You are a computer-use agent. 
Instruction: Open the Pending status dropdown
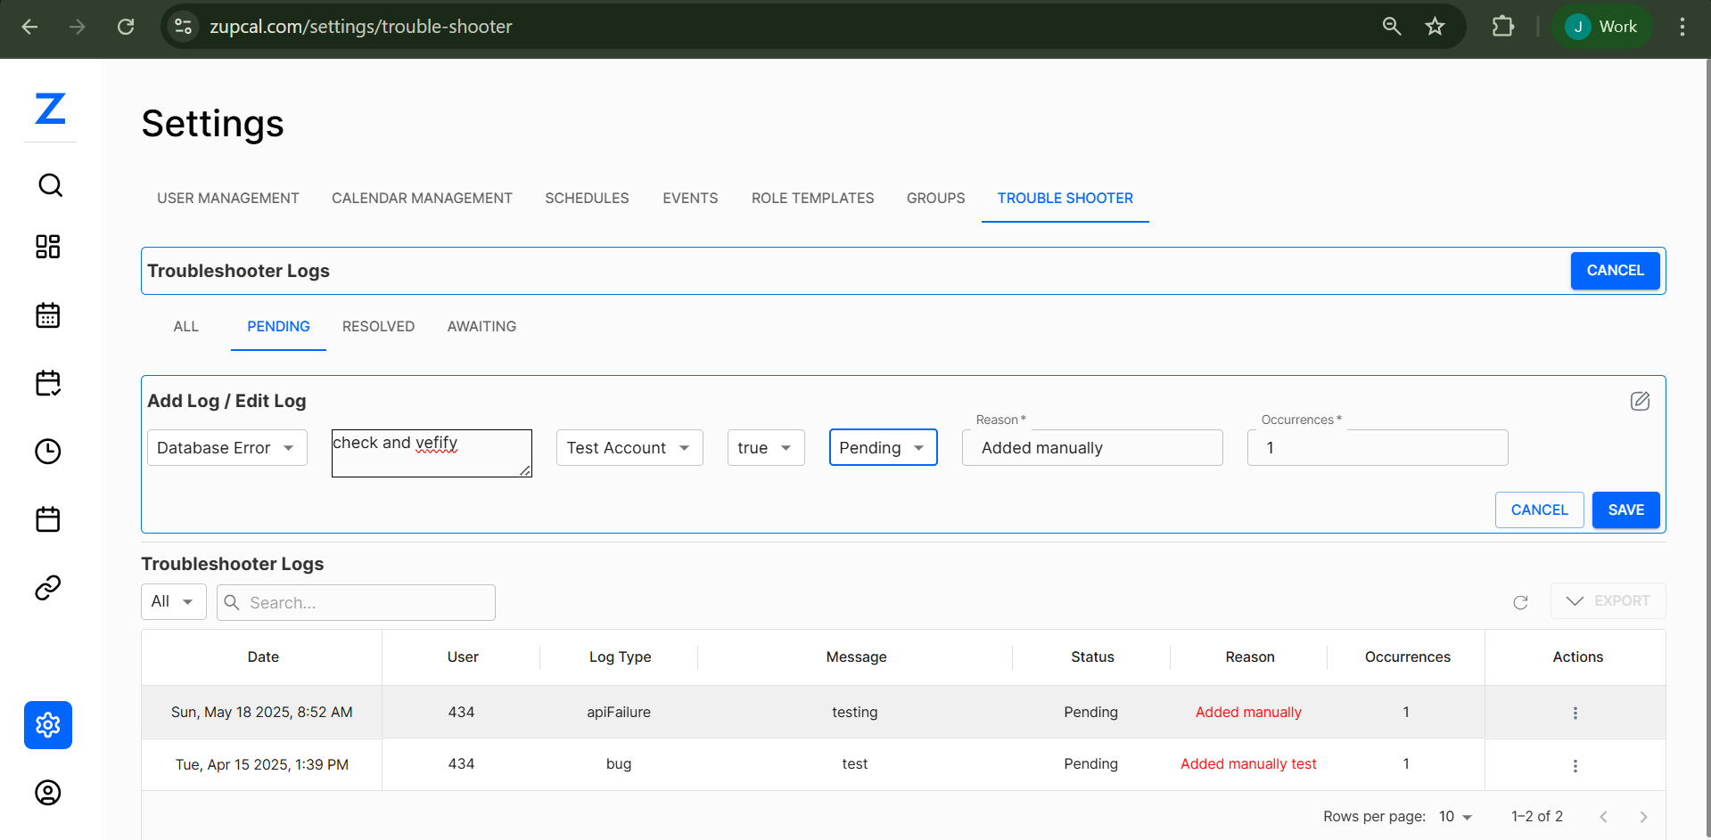(882, 448)
